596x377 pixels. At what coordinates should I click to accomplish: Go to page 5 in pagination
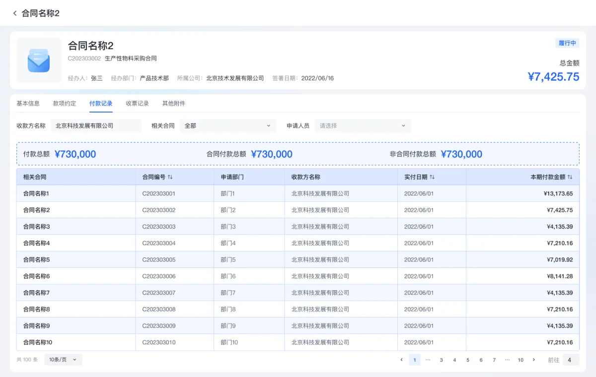(468, 360)
